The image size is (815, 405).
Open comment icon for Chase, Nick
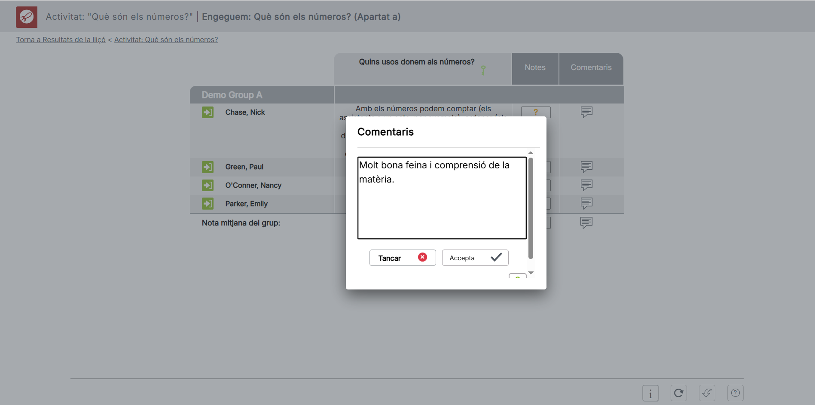click(x=586, y=112)
